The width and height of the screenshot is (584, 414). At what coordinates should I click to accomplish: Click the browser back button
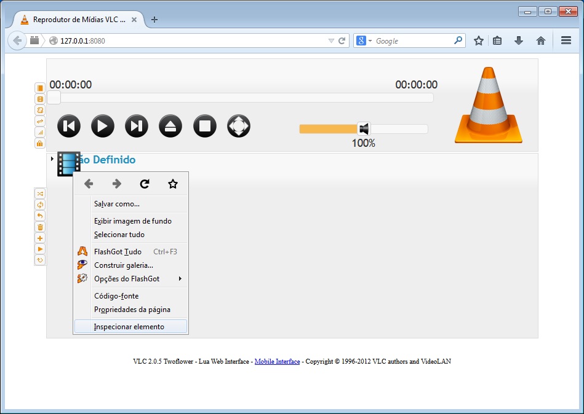click(x=17, y=41)
